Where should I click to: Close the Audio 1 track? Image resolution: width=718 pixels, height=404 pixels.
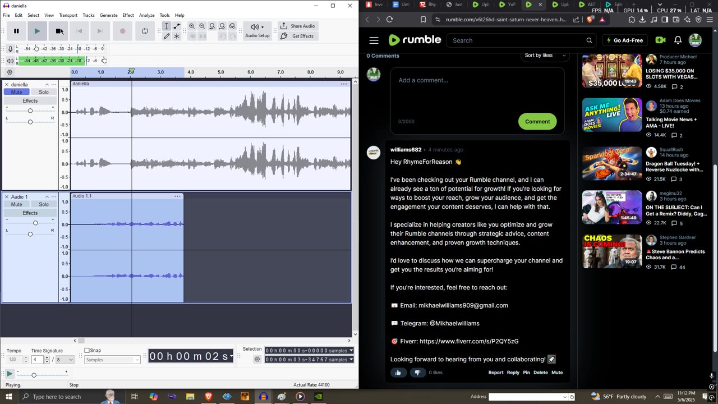7,197
